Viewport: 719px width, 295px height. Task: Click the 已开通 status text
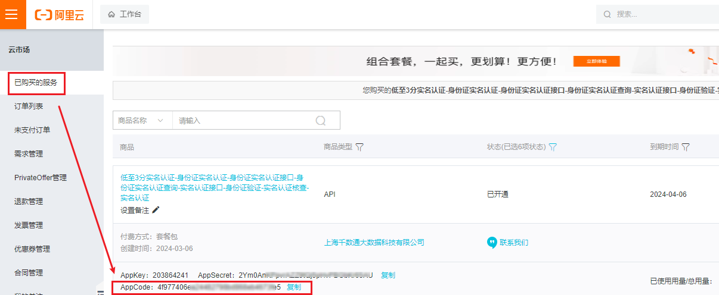498,194
